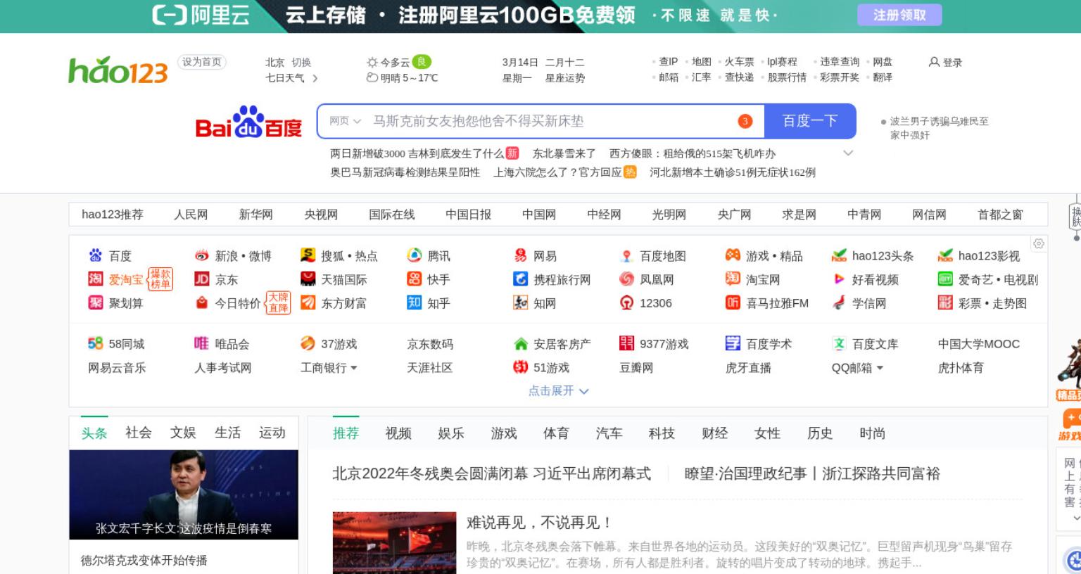Open Sina Weibo site icon
Viewport: 1081px width, 574px height.
coord(202,256)
